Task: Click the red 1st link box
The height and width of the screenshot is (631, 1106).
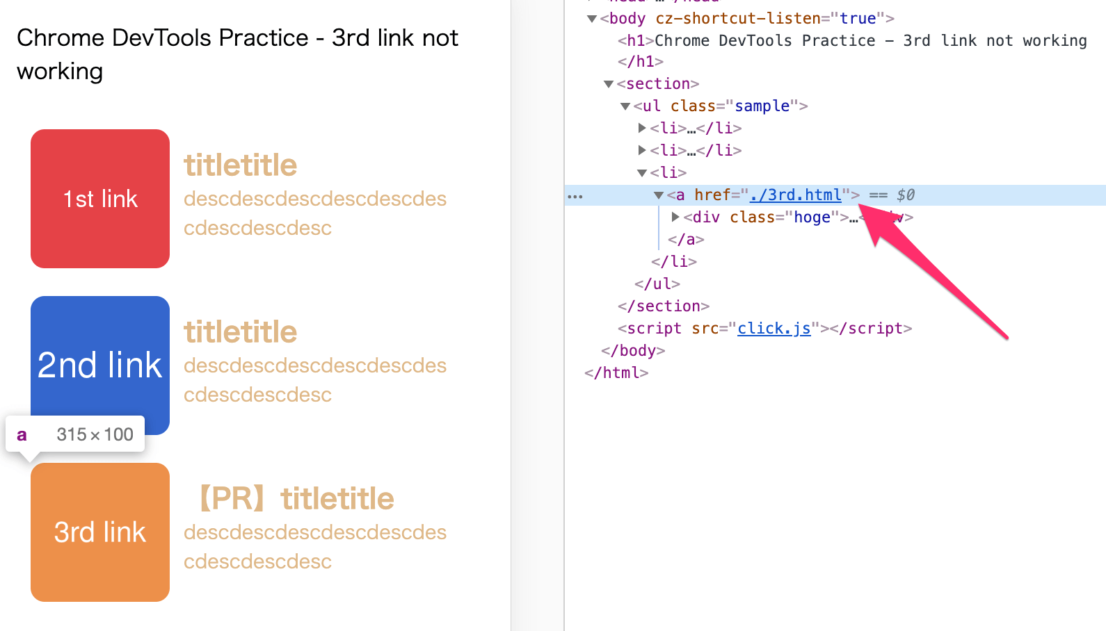Action: tap(100, 199)
